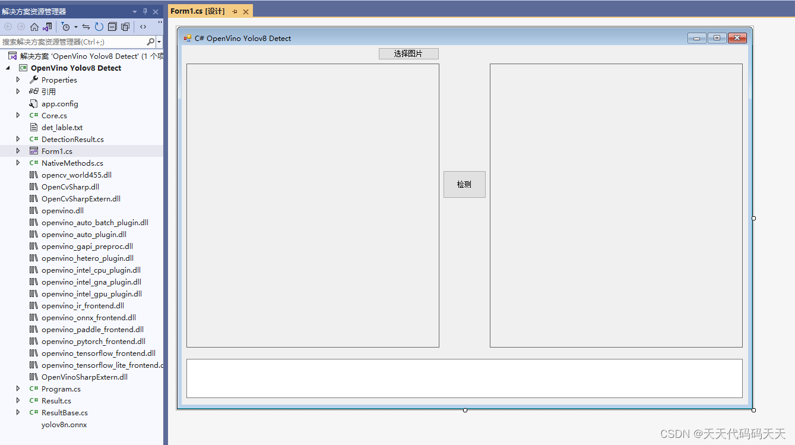
Task: Click the Switch Views arrows icon
Action: tap(86, 27)
